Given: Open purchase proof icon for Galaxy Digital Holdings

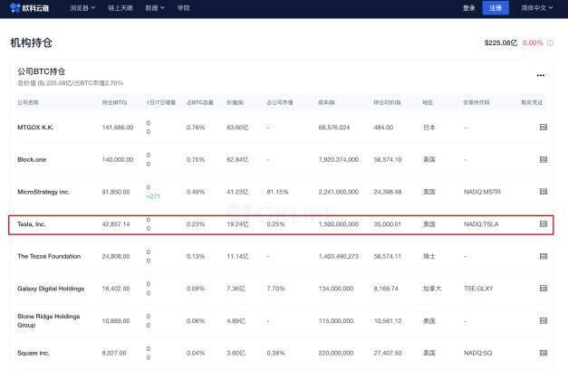Looking at the screenshot, I should [x=544, y=289].
